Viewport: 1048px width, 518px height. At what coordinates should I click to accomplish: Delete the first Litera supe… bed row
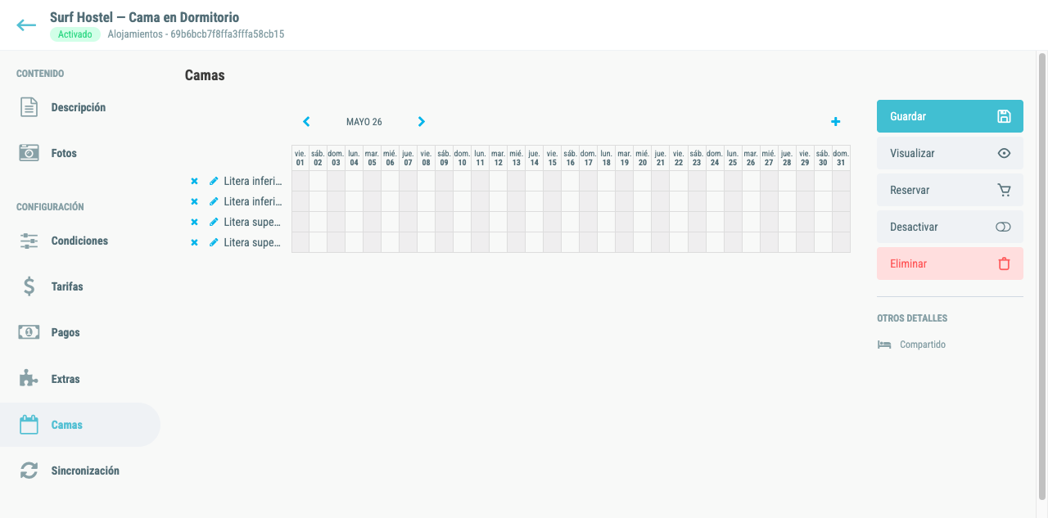194,222
